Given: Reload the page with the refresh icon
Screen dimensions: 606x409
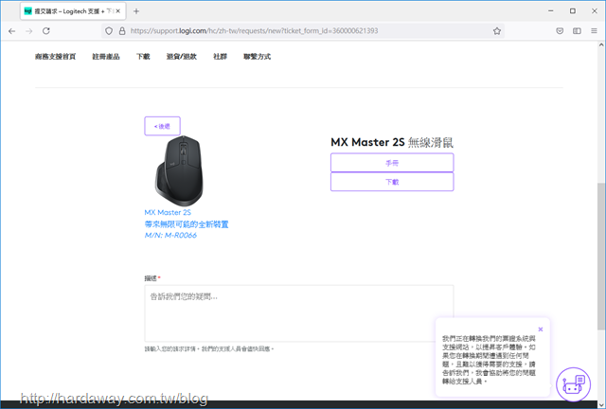Looking at the screenshot, I should [x=46, y=31].
